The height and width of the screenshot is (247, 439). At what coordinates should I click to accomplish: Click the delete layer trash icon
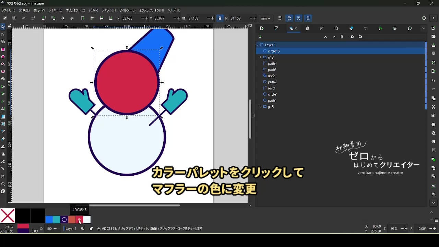coord(342,37)
